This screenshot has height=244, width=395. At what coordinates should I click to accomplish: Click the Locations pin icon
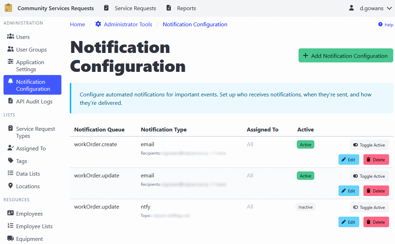click(x=10, y=186)
